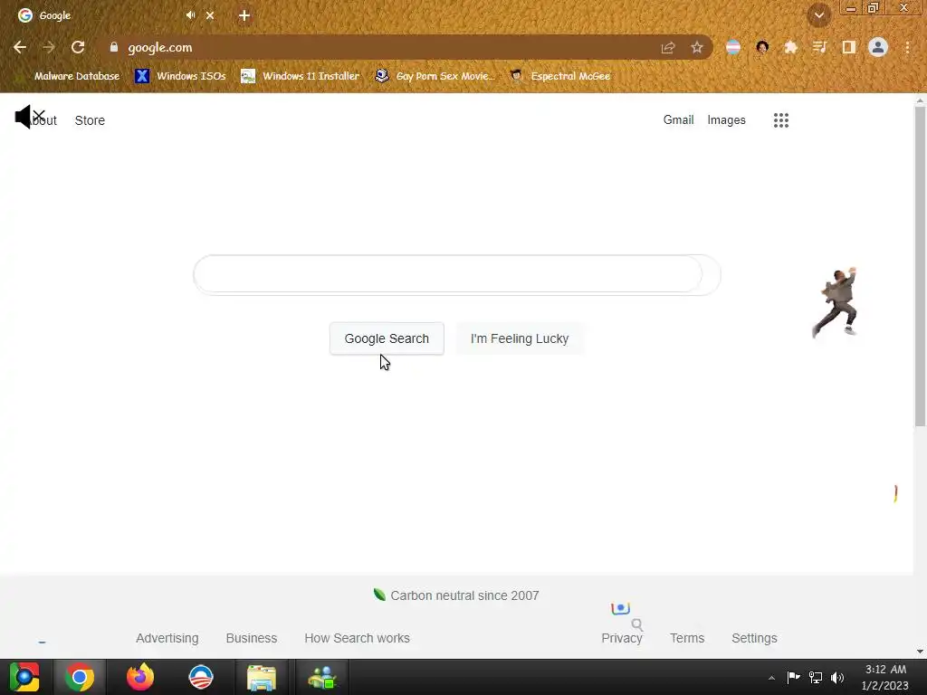
Task: Click the Google Search button
Action: click(x=387, y=338)
